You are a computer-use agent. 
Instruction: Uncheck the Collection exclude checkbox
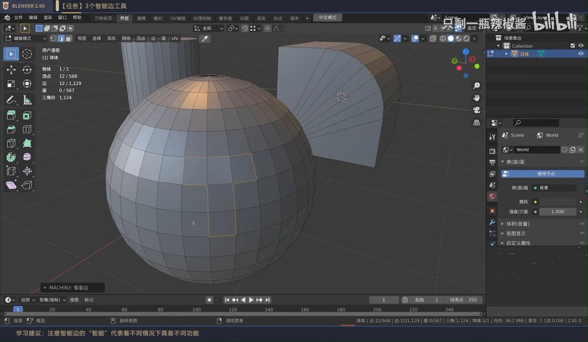coord(573,46)
